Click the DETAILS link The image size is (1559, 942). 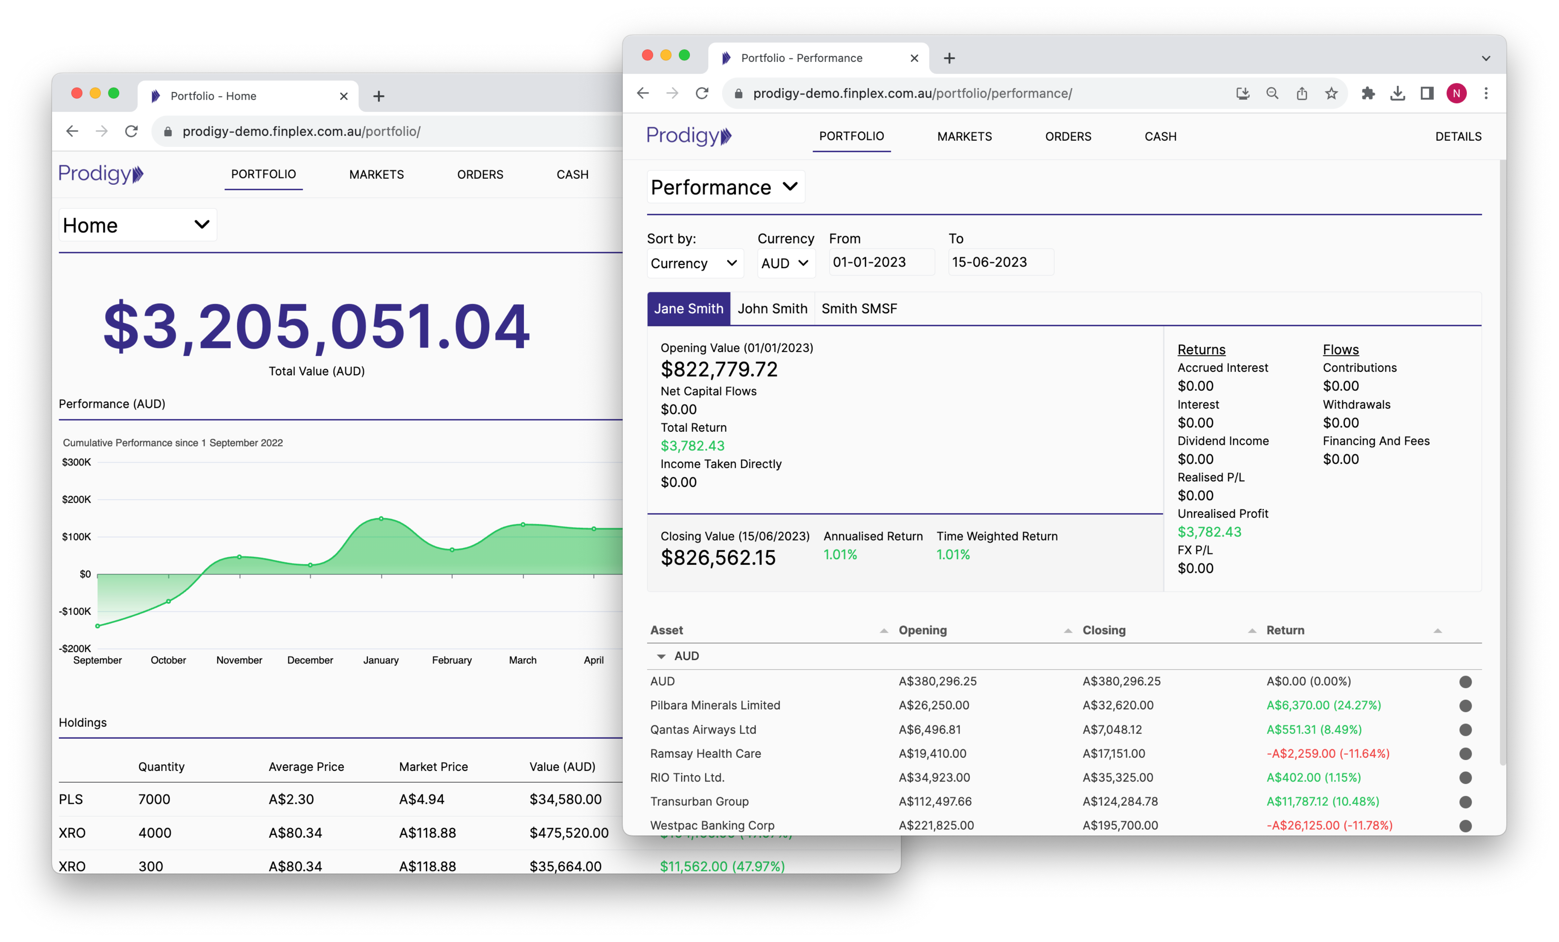coord(1458,137)
